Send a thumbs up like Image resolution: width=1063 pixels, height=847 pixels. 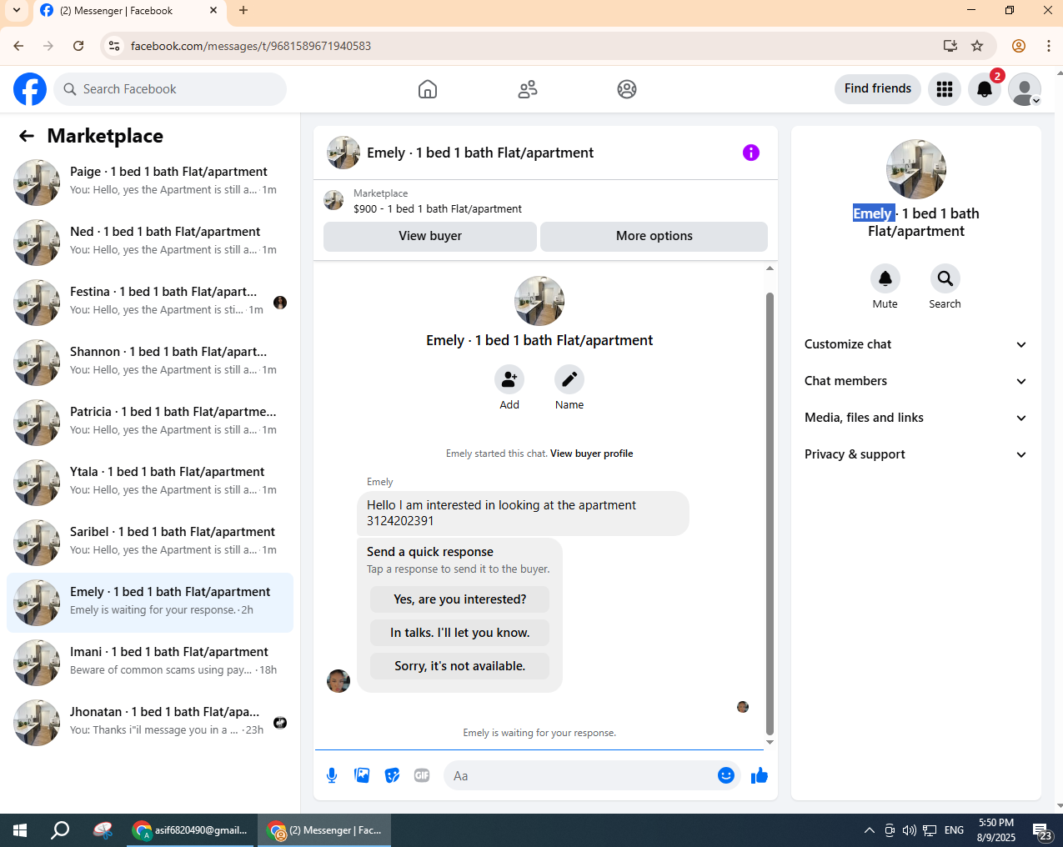point(760,776)
